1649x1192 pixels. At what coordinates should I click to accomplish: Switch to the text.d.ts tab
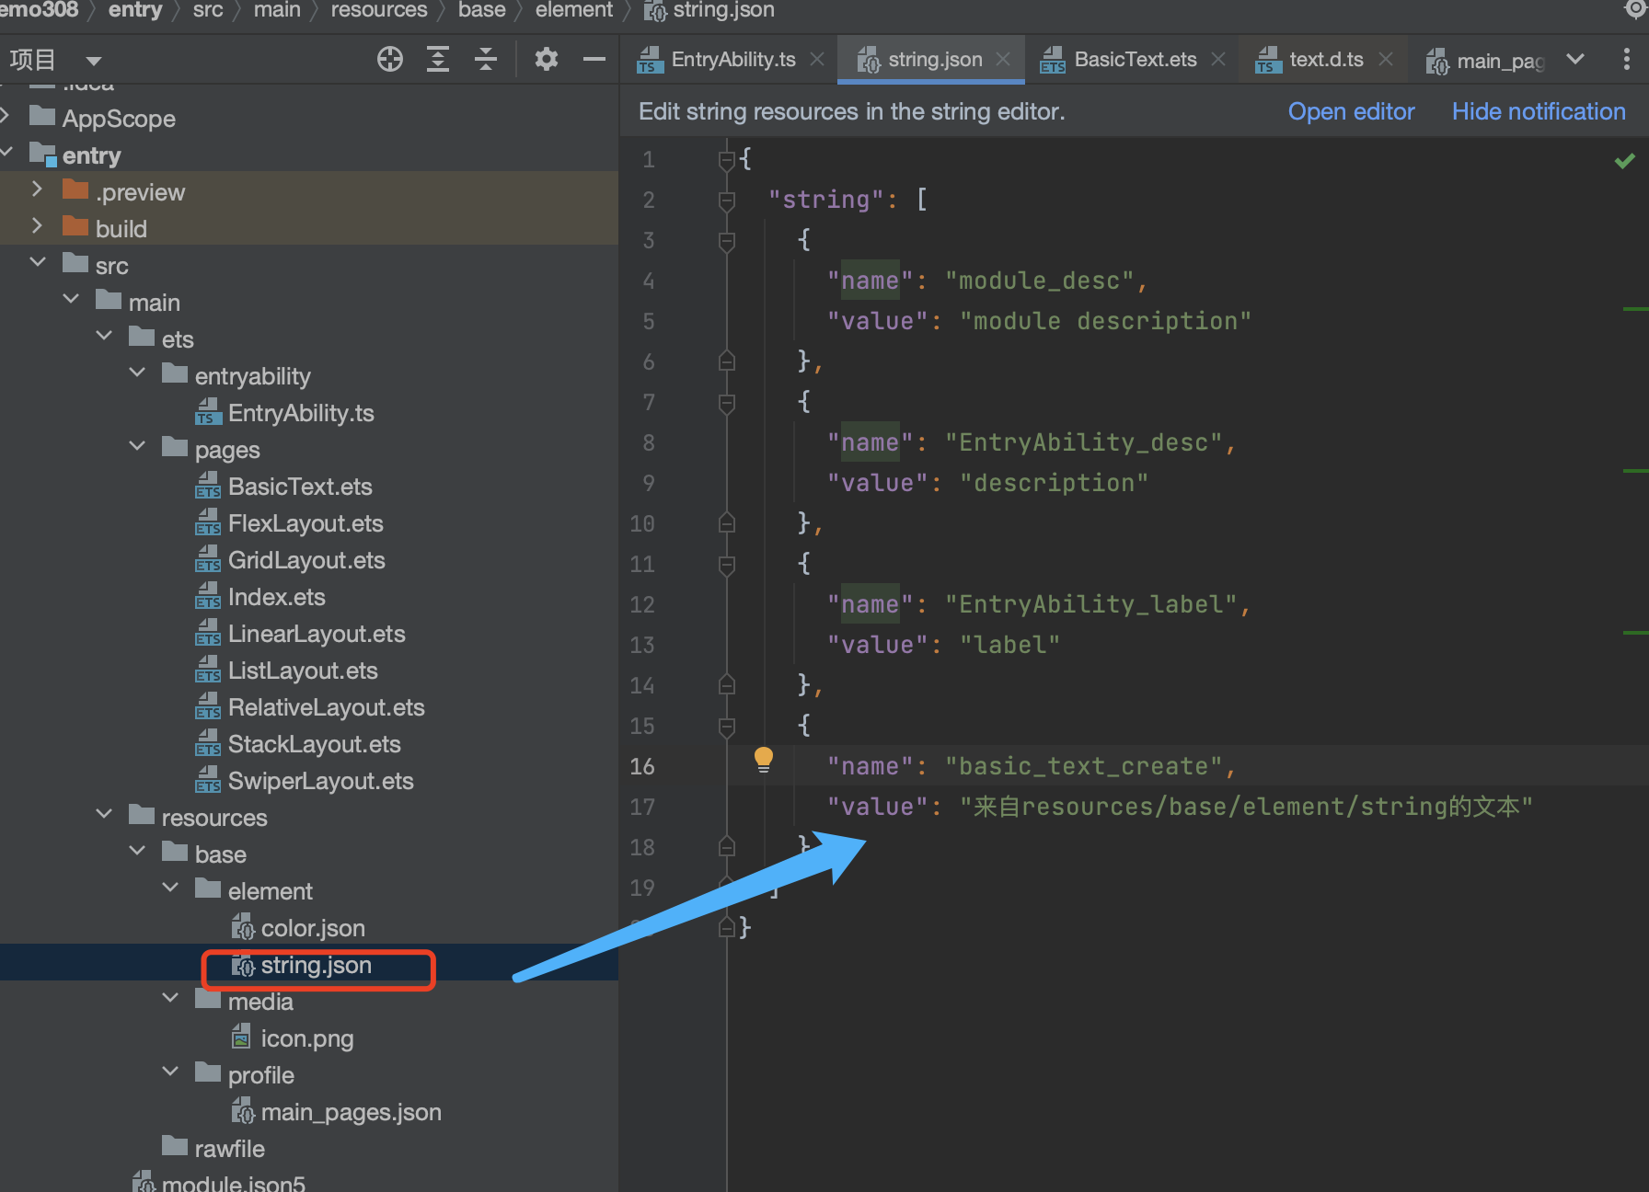click(1325, 60)
